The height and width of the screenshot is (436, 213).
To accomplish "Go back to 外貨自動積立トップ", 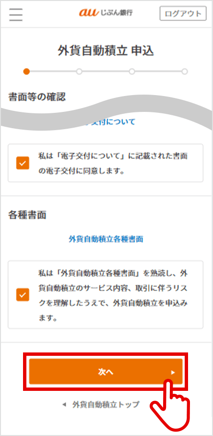I will pos(106,405).
